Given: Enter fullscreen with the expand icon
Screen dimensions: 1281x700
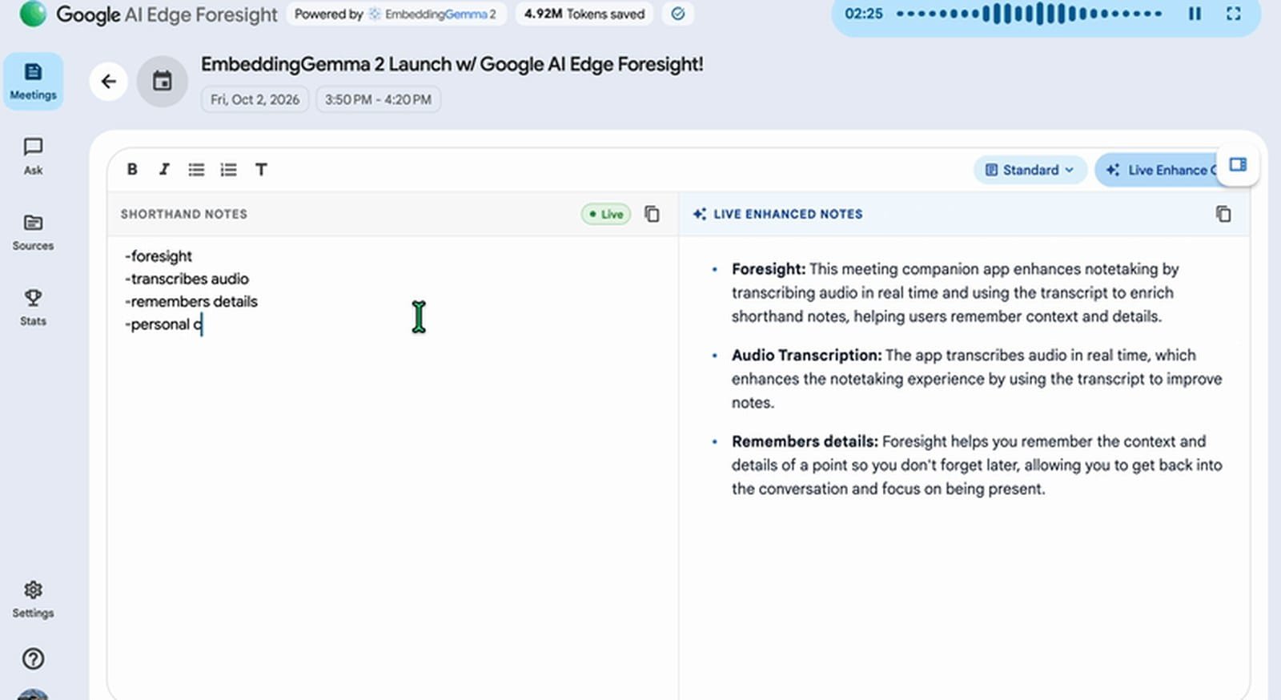Looking at the screenshot, I should 1234,14.
